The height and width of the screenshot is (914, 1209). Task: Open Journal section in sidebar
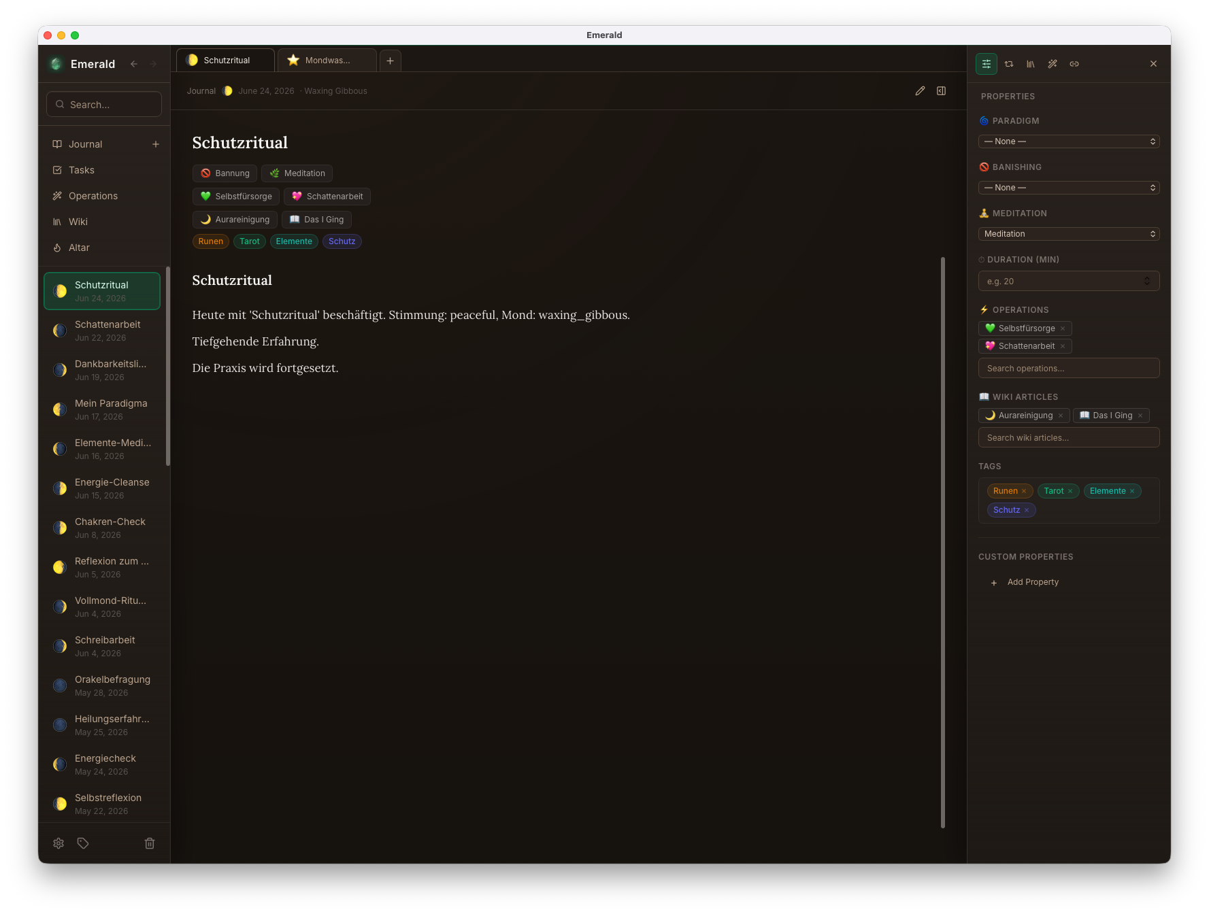[85, 144]
